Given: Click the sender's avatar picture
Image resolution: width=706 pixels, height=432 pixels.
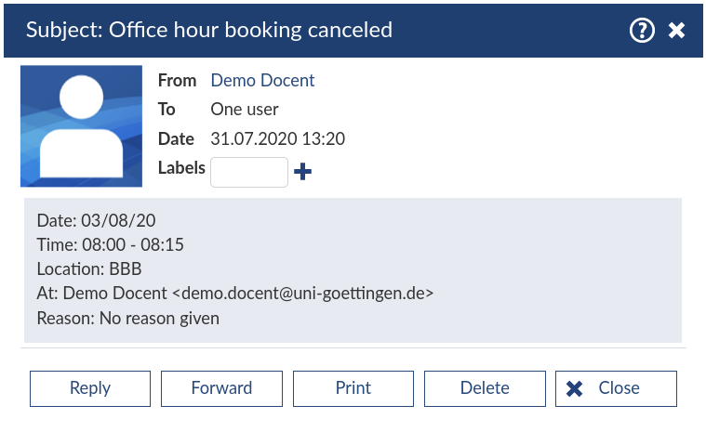Looking at the screenshot, I should tap(81, 126).
